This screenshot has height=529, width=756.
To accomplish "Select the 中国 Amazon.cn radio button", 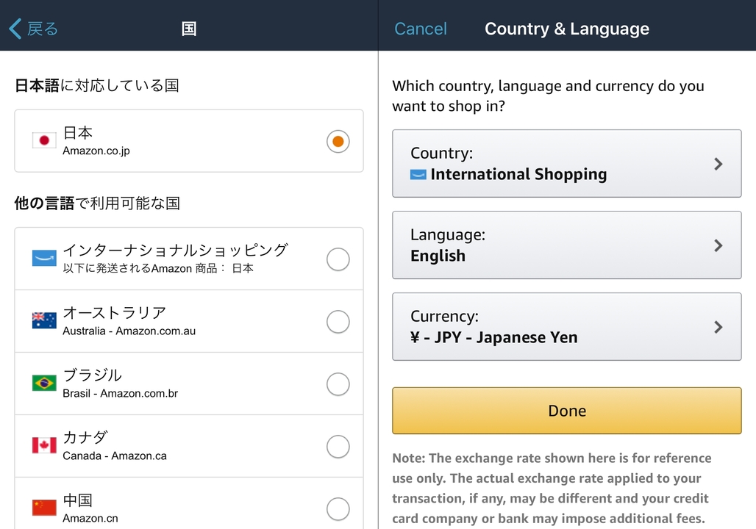I will tap(338, 508).
